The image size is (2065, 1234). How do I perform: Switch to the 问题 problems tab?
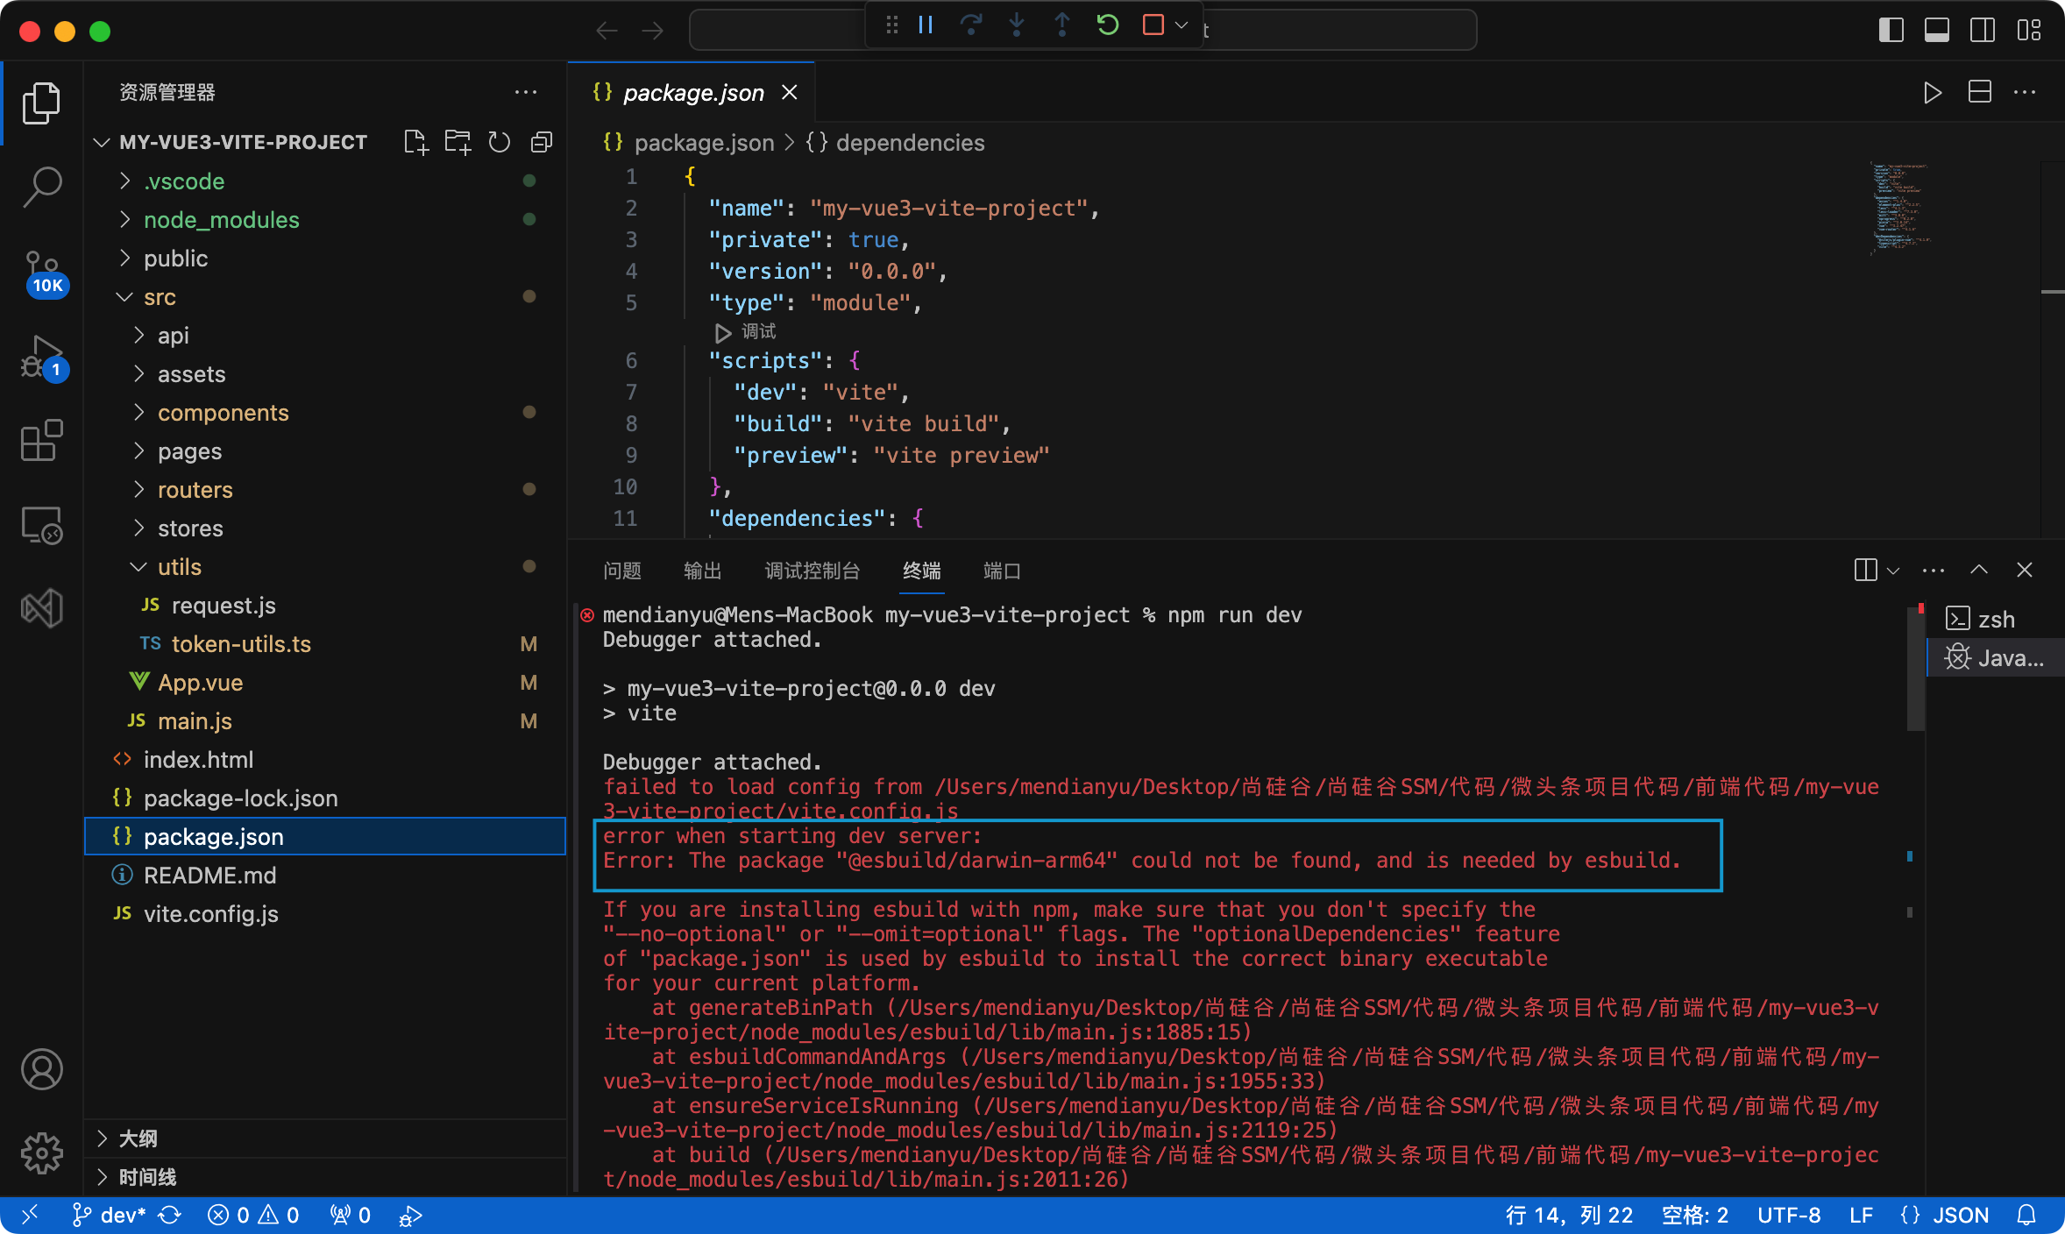[x=621, y=571]
